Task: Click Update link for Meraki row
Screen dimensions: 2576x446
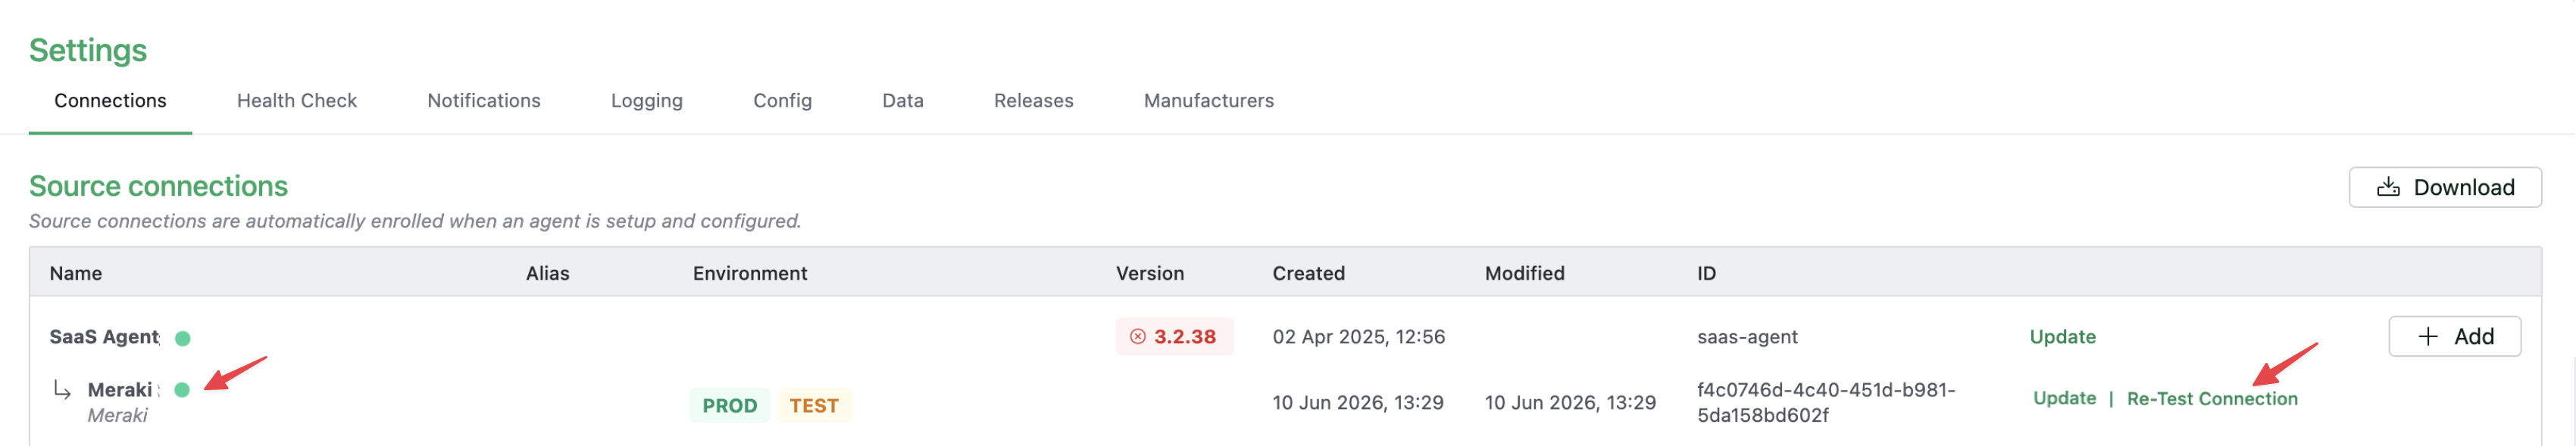Action: (2065, 398)
